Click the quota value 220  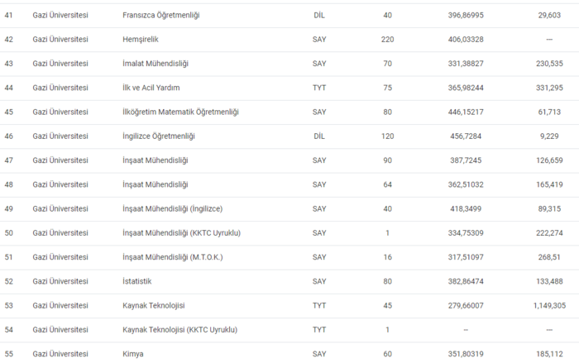click(388, 40)
